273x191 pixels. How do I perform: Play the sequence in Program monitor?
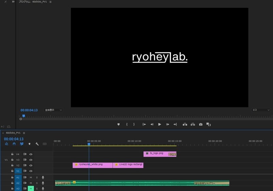click(x=159, y=124)
